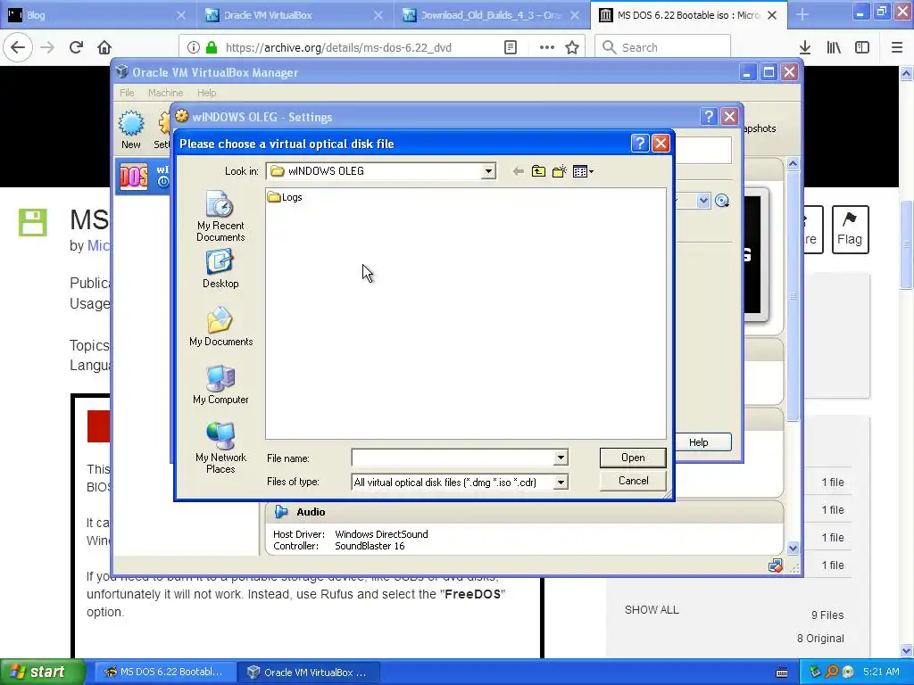
Task: Click the floppy disk software icon
Action: [33, 222]
